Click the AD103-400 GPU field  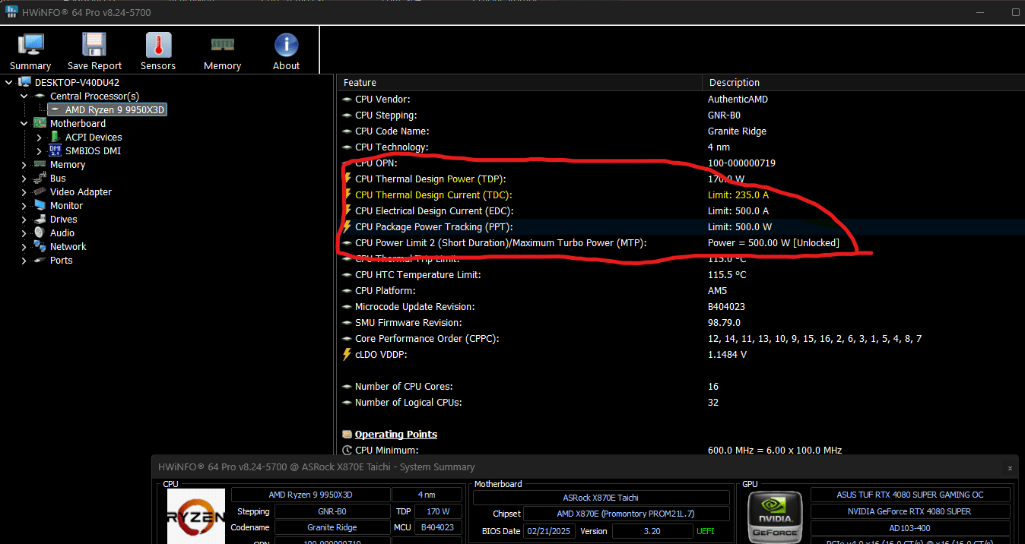(x=910, y=528)
